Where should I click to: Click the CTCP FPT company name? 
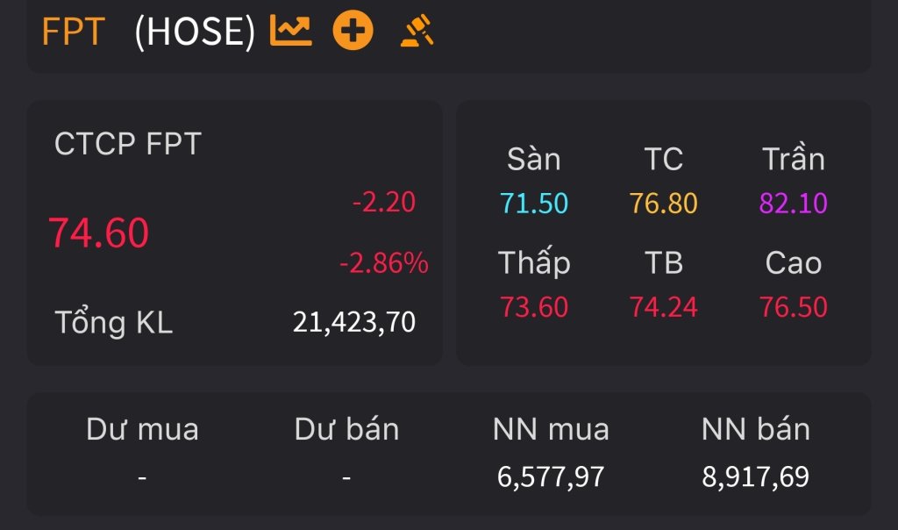[128, 143]
